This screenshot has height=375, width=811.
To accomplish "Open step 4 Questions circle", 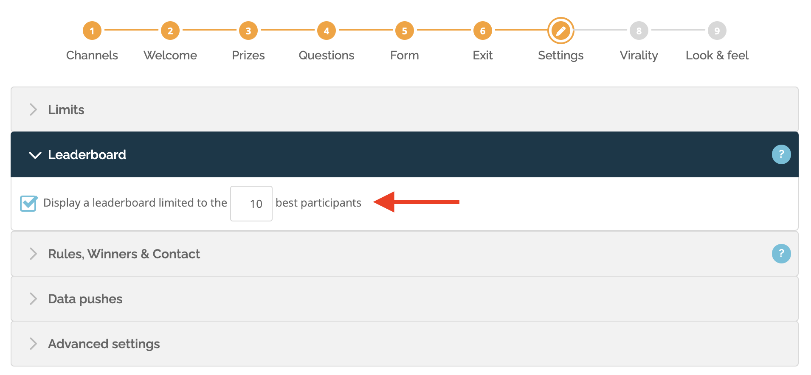I will click(326, 31).
